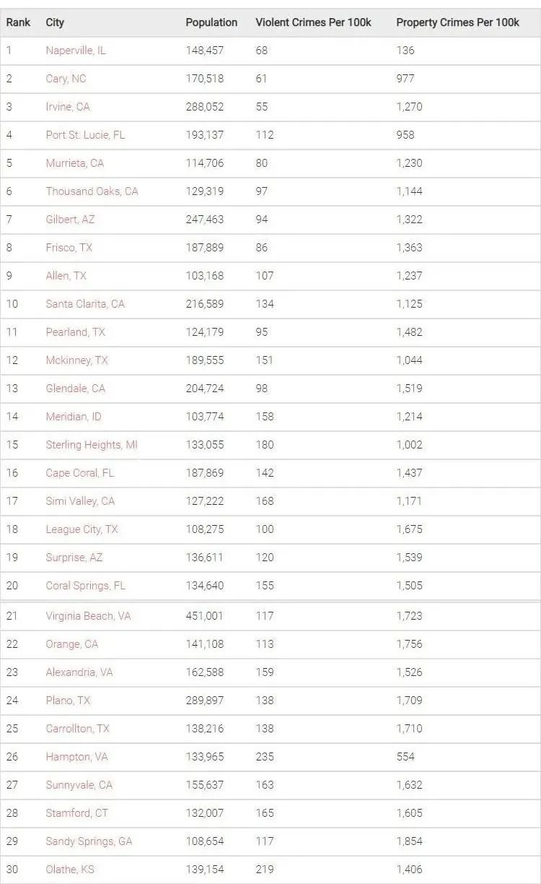Open Sterling Heights, MI link
The height and width of the screenshot is (884, 541).
click(92, 445)
